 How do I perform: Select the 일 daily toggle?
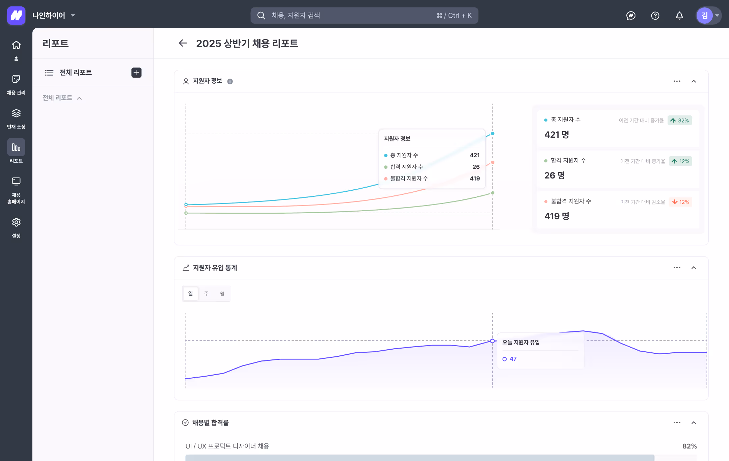(x=191, y=294)
